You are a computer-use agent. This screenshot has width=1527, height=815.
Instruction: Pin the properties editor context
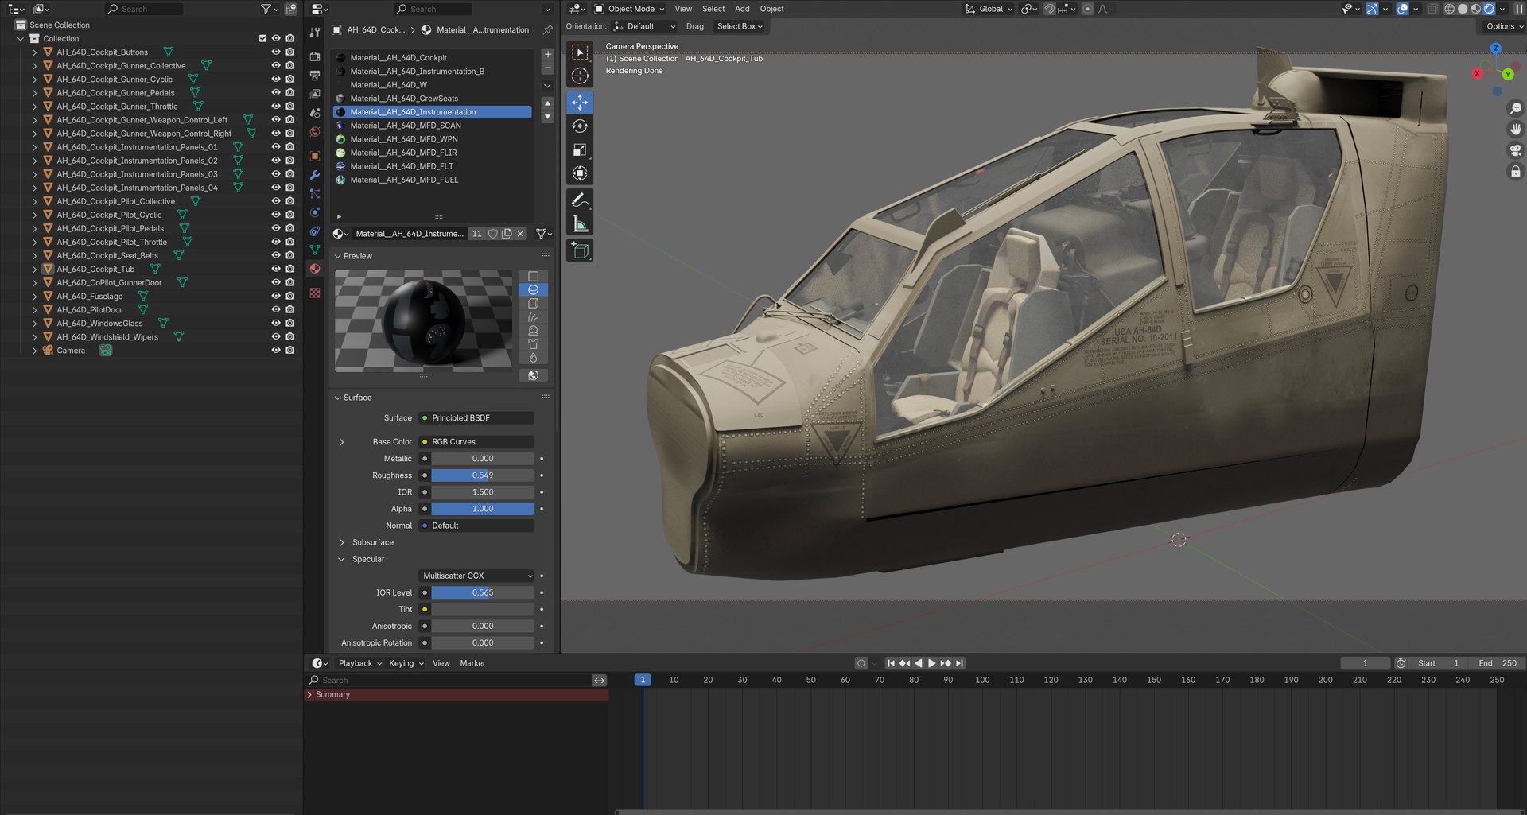pyautogui.click(x=547, y=29)
